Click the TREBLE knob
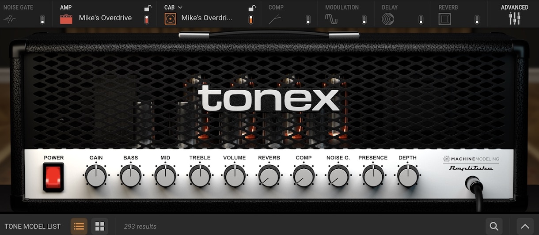Viewport: 539px width, 235px height. [200, 176]
